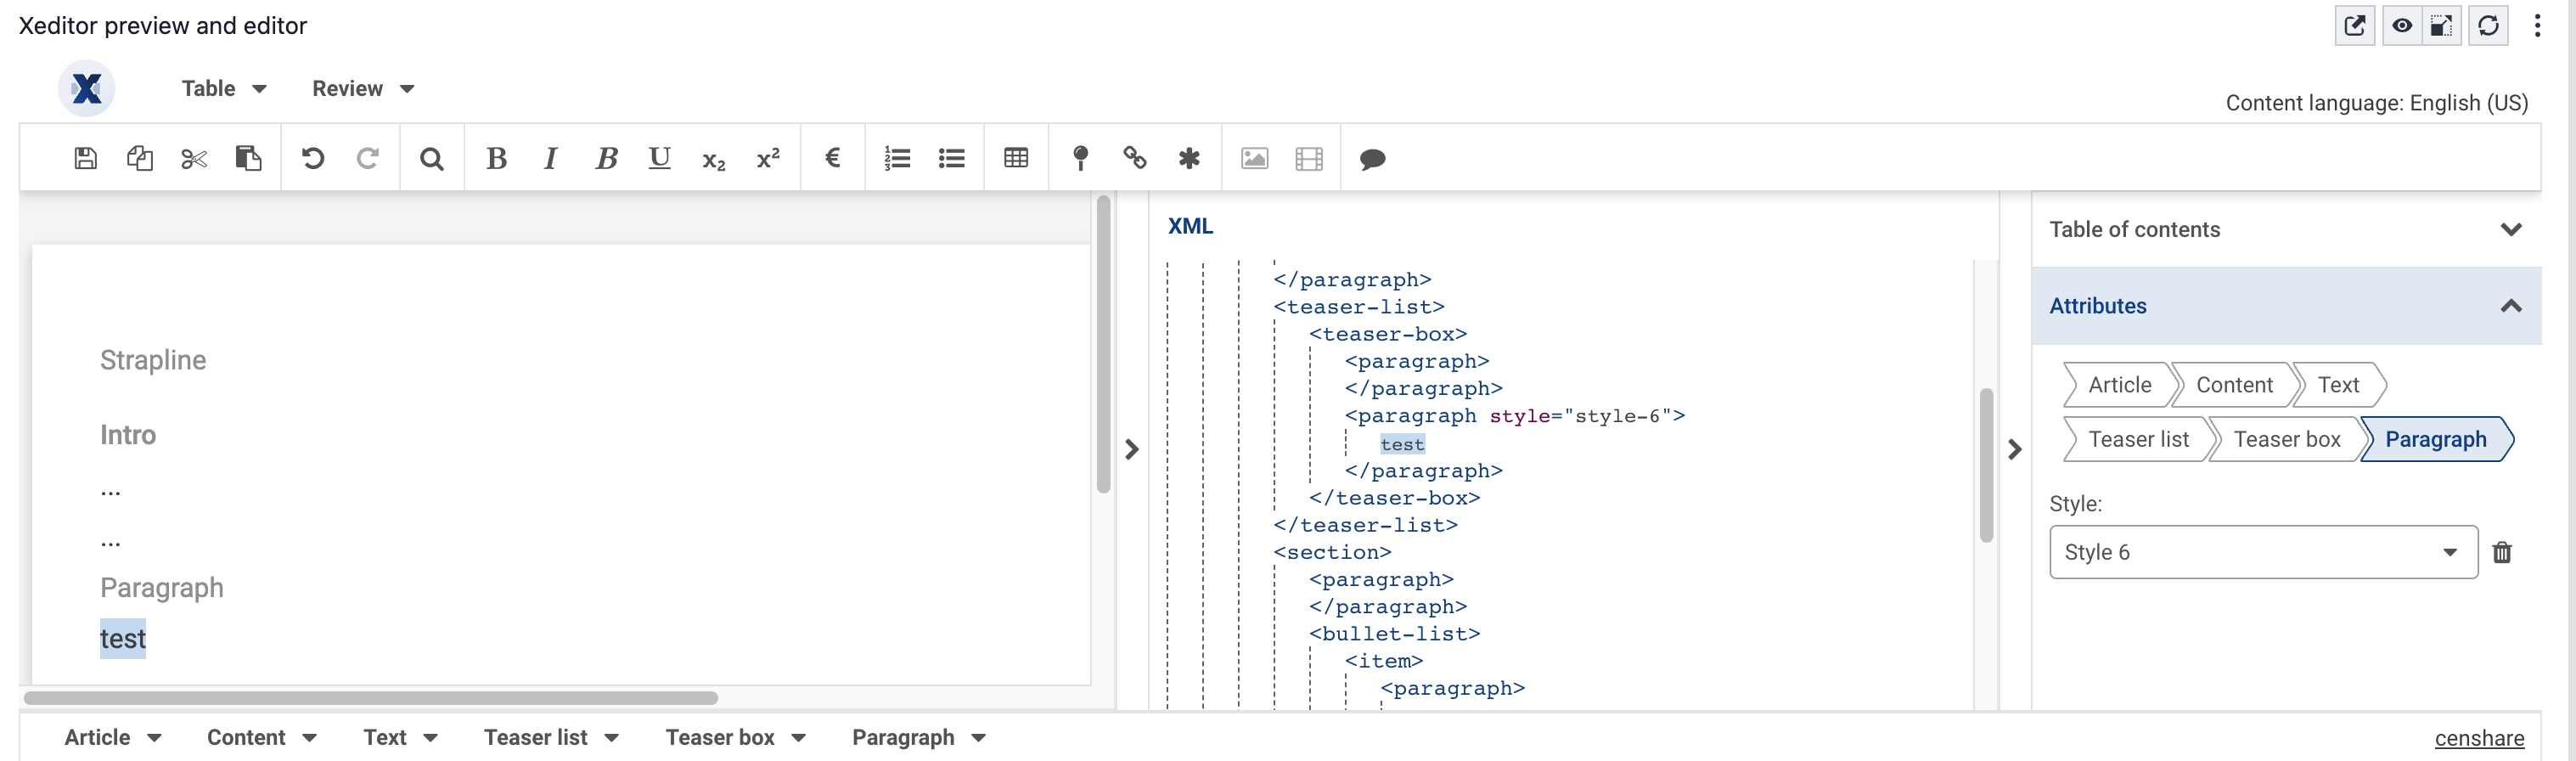Select the Teaser box breadcrumb in Attributes

(2285, 439)
